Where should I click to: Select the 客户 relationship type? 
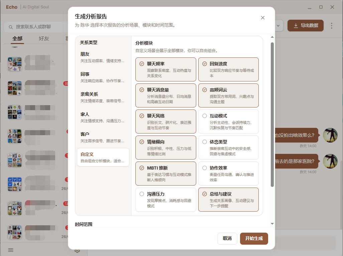point(103,138)
